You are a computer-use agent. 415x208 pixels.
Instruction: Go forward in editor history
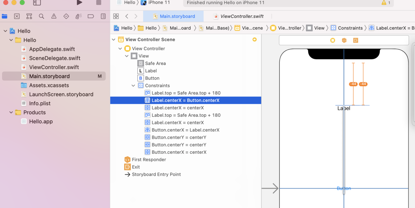pyautogui.click(x=136, y=16)
